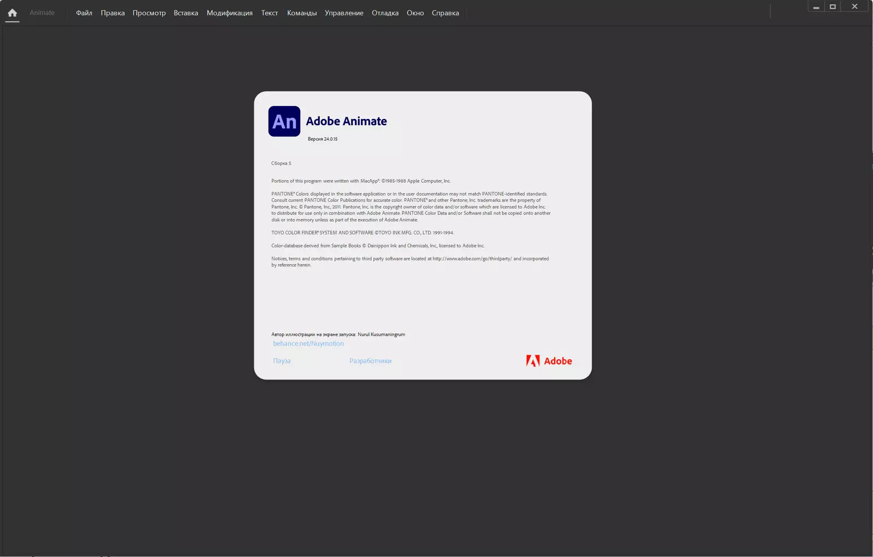This screenshot has width=873, height=557.
Task: Open the Окно menu
Action: click(x=415, y=13)
